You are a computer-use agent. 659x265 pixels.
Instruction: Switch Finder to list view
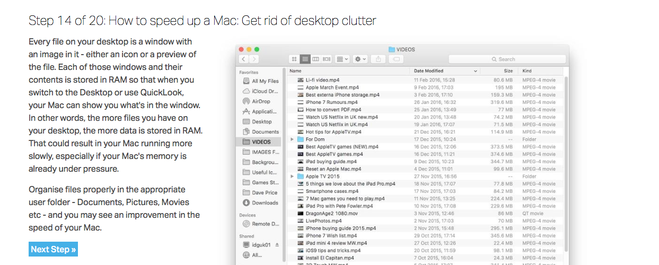click(x=305, y=59)
